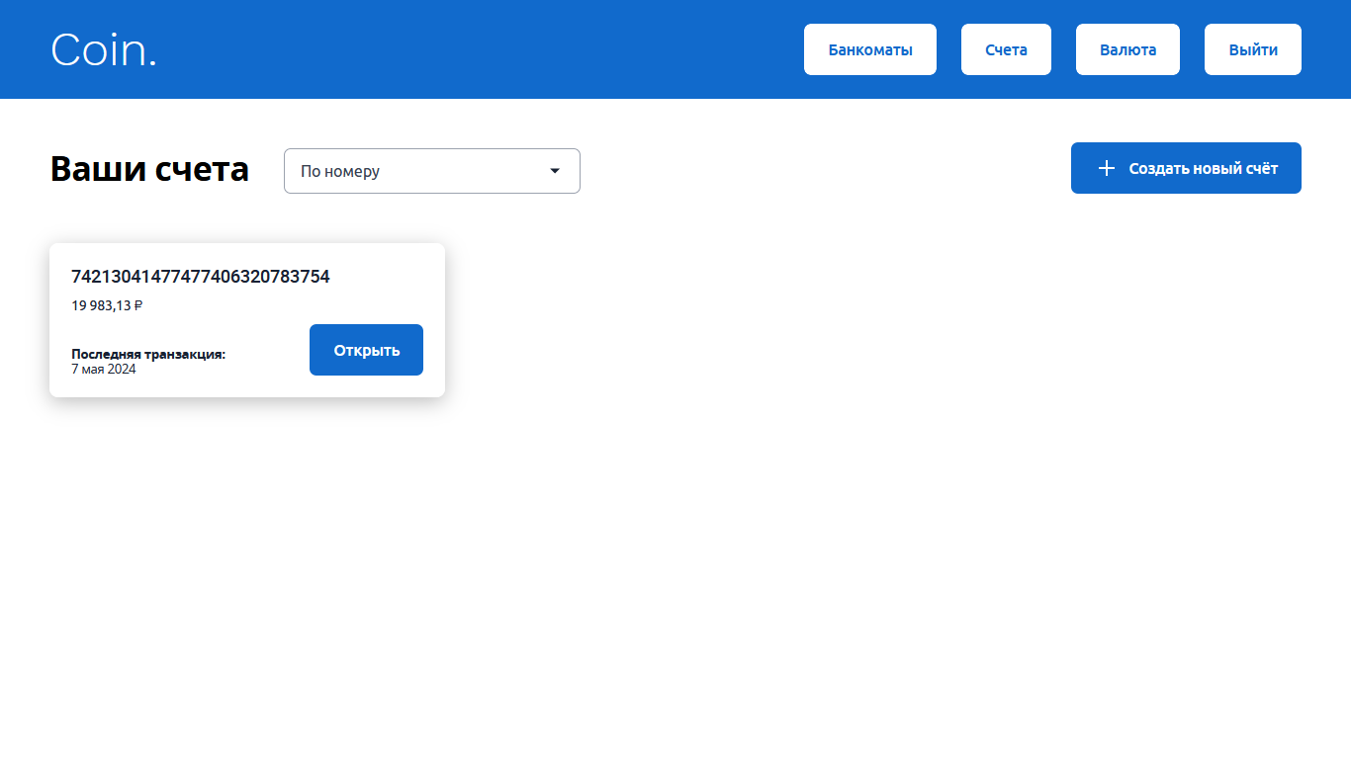1351x759 pixels.
Task: Click the plus icon in create account button
Action: click(1107, 168)
